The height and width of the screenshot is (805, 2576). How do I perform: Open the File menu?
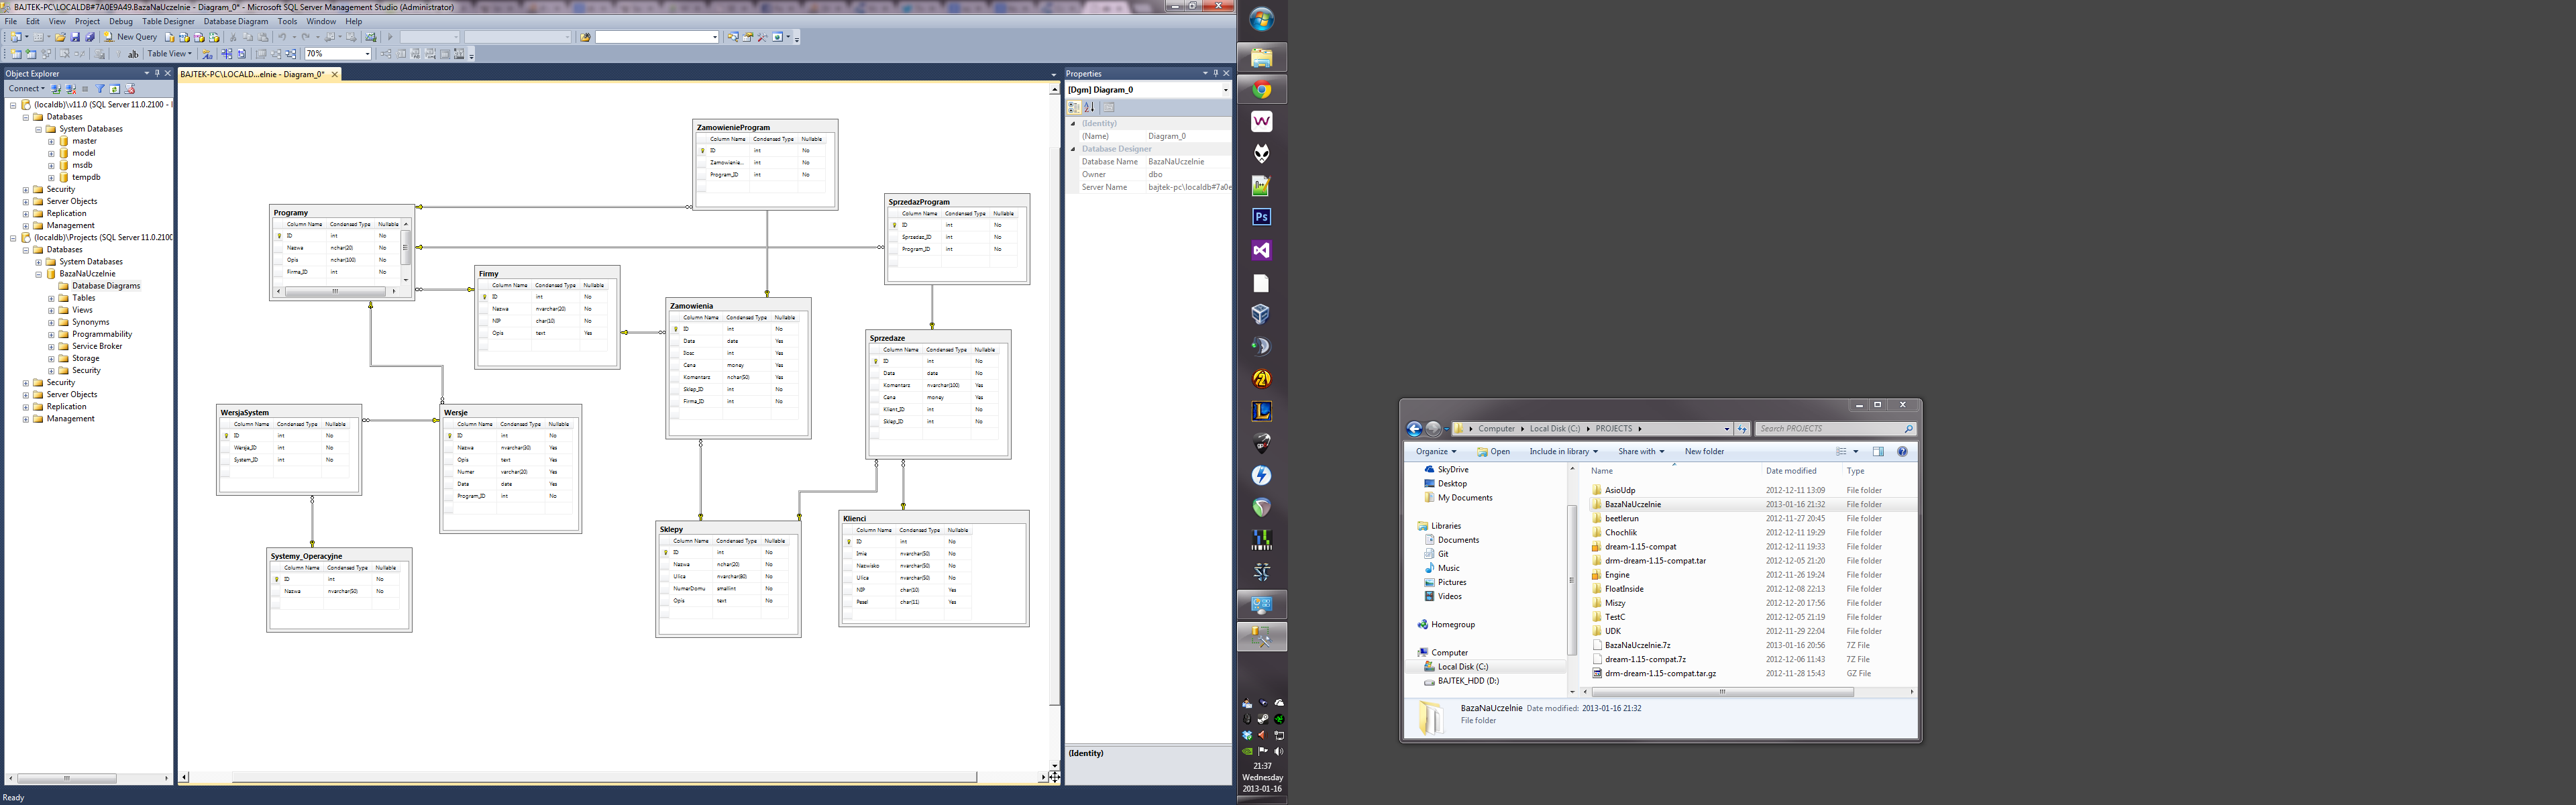click(x=11, y=21)
